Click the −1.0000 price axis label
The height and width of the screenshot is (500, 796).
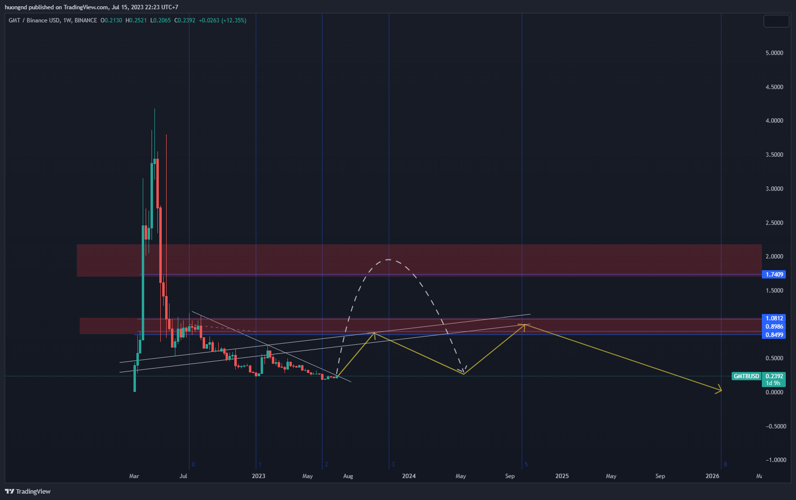(776, 460)
